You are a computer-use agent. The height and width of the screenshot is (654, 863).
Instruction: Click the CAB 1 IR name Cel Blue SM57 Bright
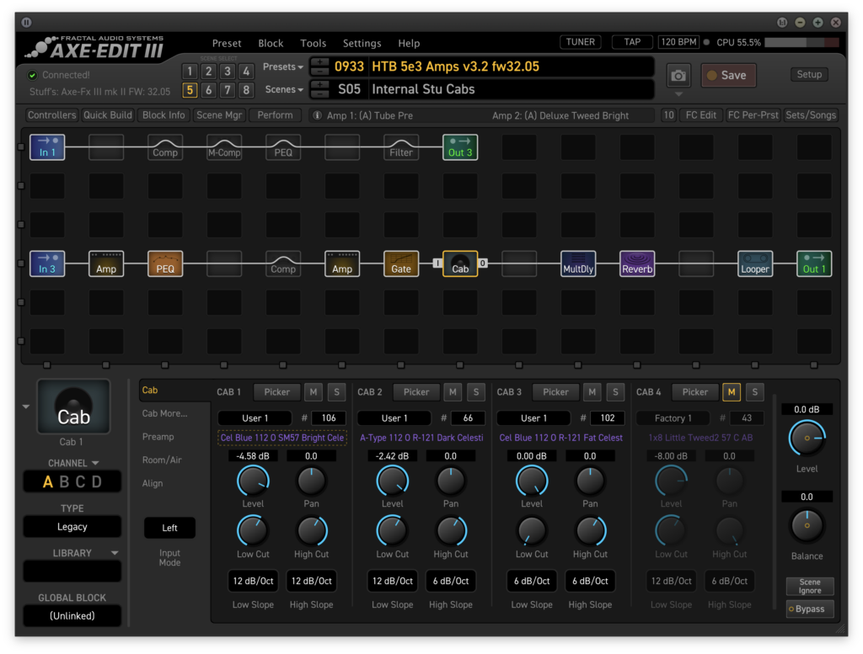click(x=282, y=438)
